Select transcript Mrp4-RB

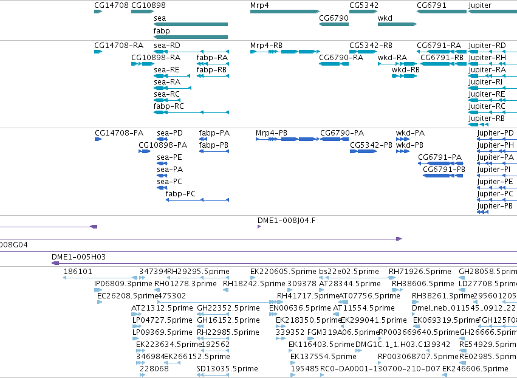tap(285, 52)
